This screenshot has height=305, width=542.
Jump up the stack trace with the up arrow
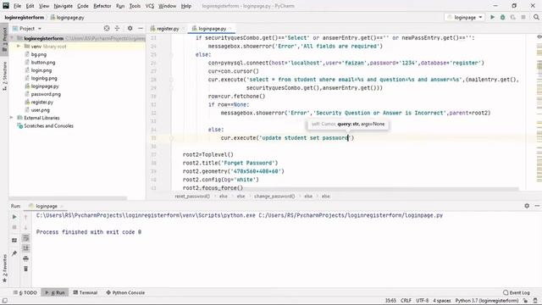coord(25,217)
